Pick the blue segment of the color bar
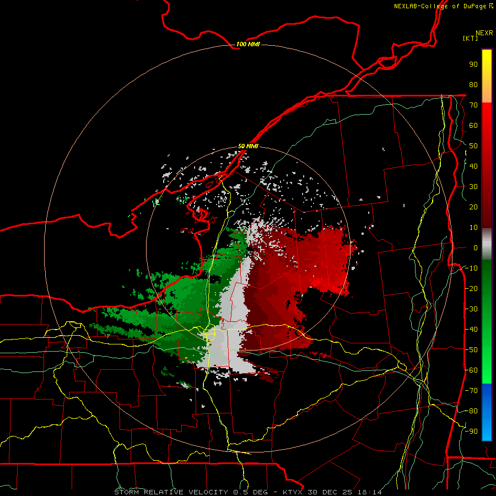The image size is (496, 496). click(x=487, y=412)
